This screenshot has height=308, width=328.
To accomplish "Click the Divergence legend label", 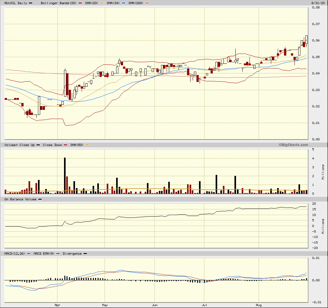I will [72, 253].
